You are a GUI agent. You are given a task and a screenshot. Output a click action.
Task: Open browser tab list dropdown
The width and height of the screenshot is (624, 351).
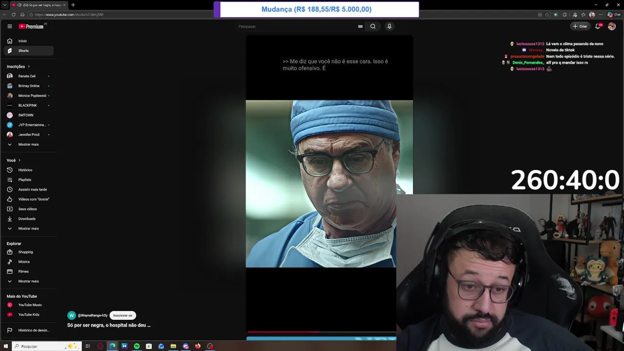click(x=5, y=5)
